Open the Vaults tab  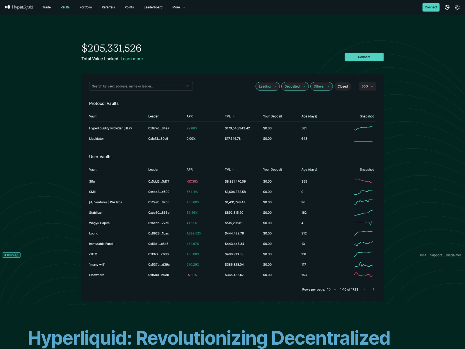(65, 7)
